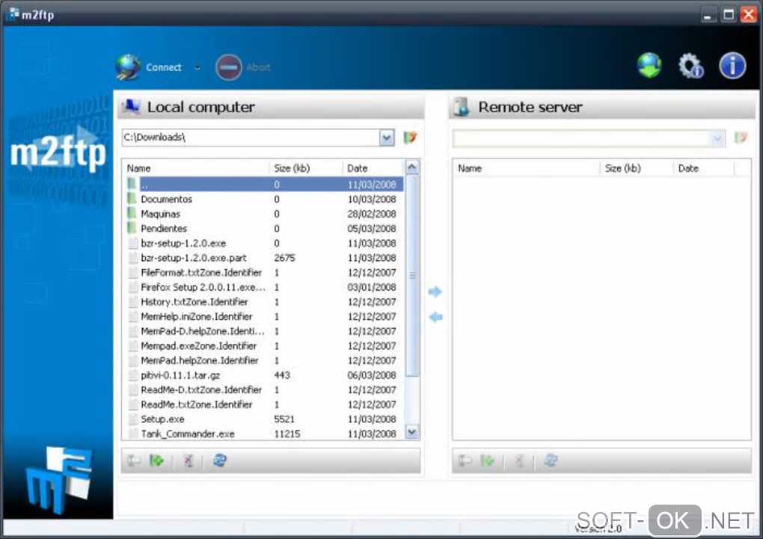
Task: Select the parent folder '..' row
Action: [264, 185]
